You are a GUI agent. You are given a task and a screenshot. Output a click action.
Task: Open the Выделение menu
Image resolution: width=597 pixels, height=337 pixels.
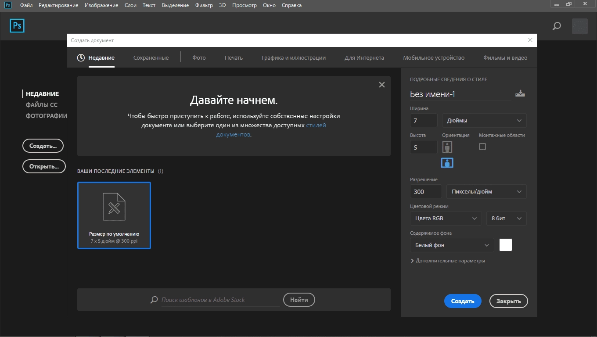[175, 5]
